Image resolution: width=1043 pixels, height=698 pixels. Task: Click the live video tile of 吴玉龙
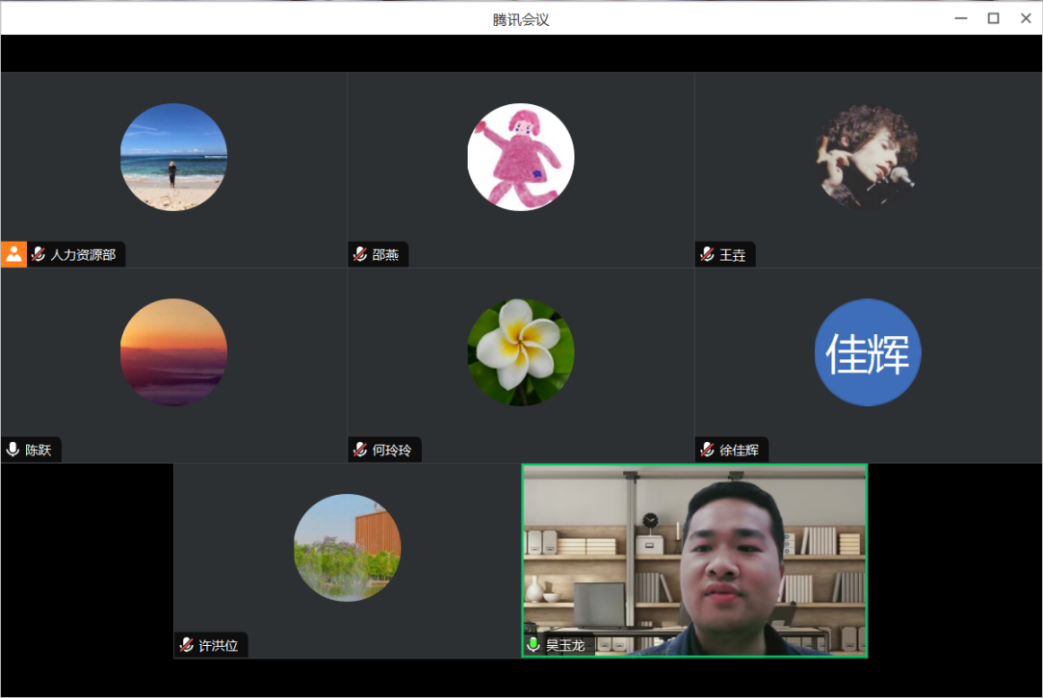(x=694, y=558)
